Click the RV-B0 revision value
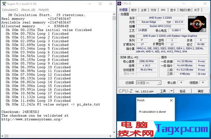Screen dimensions: 211x139 pyautogui.click(x=201, y=44)
